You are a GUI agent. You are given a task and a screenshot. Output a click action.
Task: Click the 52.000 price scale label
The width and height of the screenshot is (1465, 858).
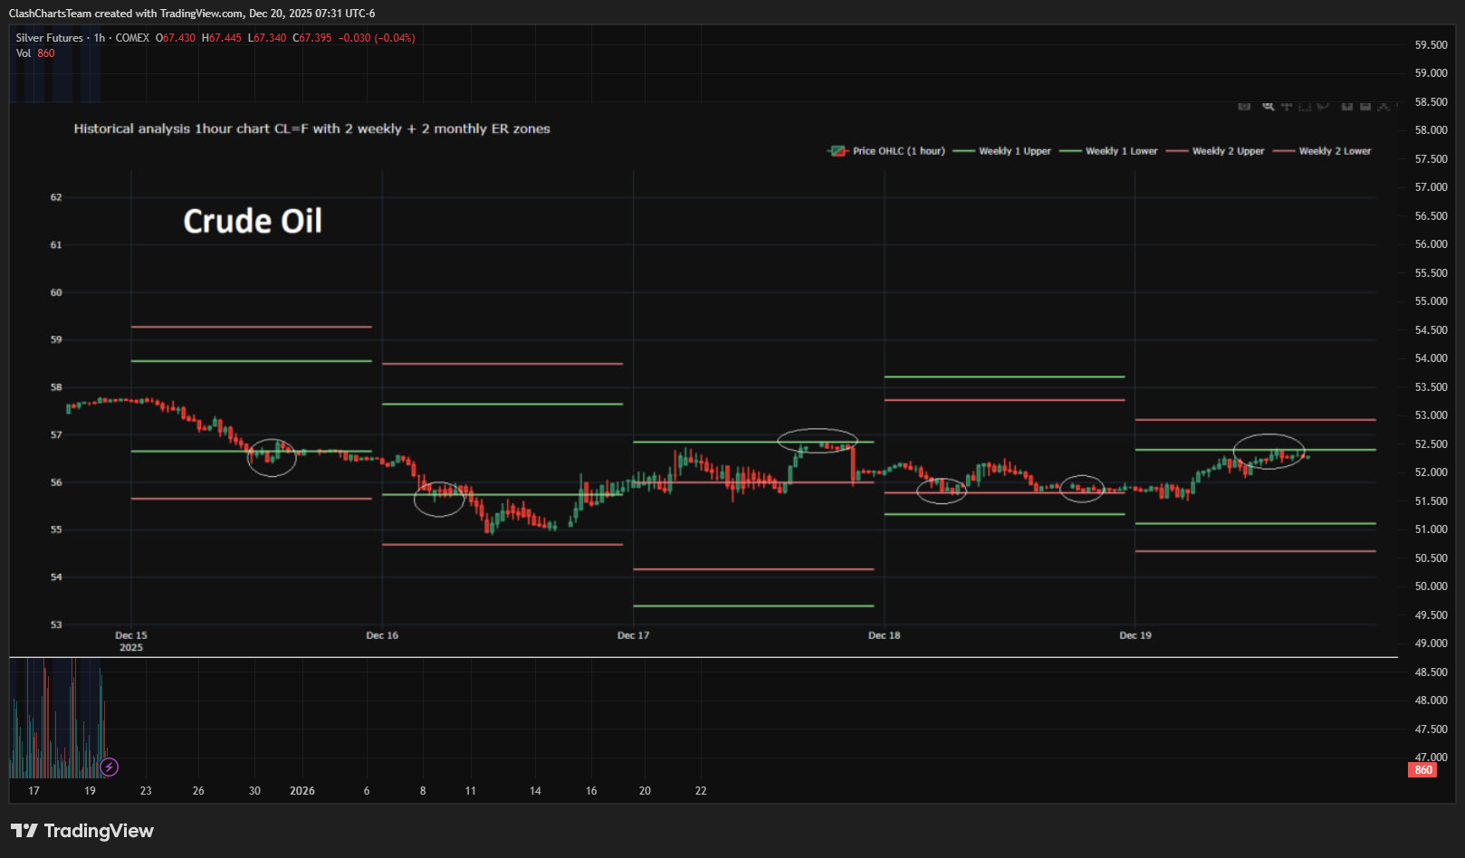coord(1431,472)
